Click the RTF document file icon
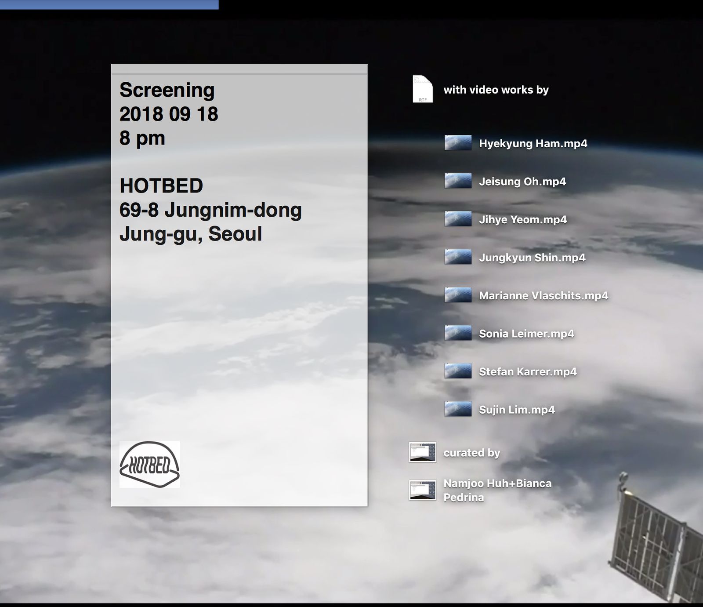Image resolution: width=703 pixels, height=607 pixels. click(x=422, y=89)
